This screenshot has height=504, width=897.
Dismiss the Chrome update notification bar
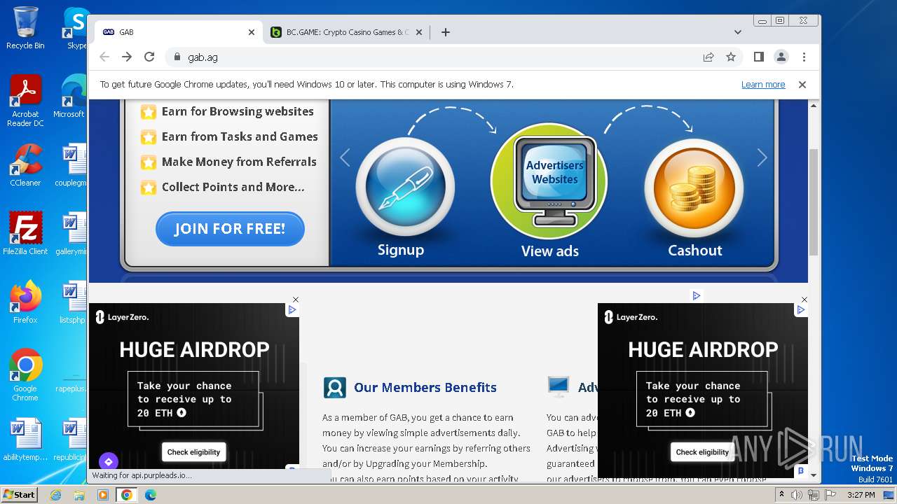click(x=802, y=85)
